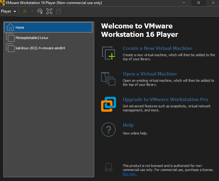Click the VMware Workstation Pro upgrade icon

(x=109, y=104)
